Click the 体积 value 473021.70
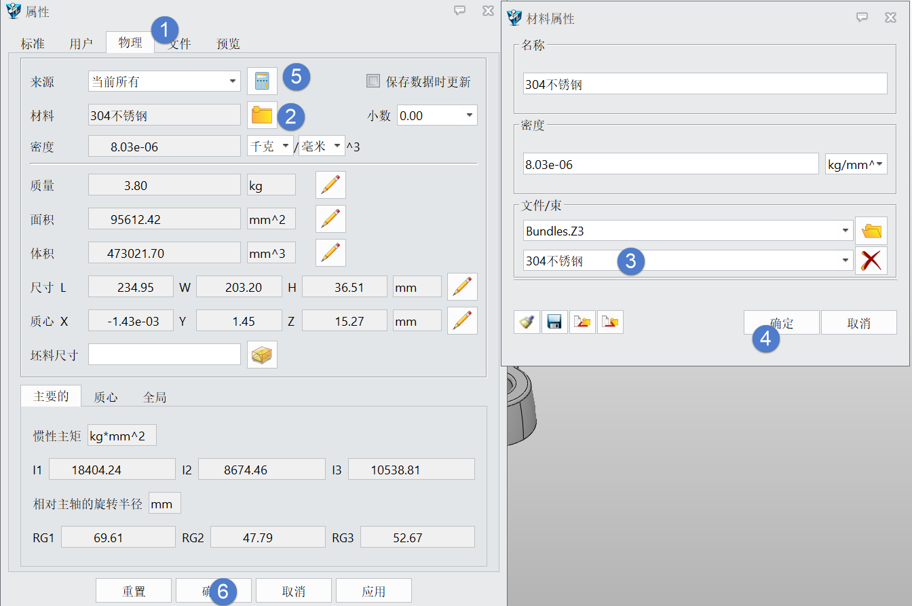Image resolution: width=912 pixels, height=606 pixels. pyautogui.click(x=164, y=252)
